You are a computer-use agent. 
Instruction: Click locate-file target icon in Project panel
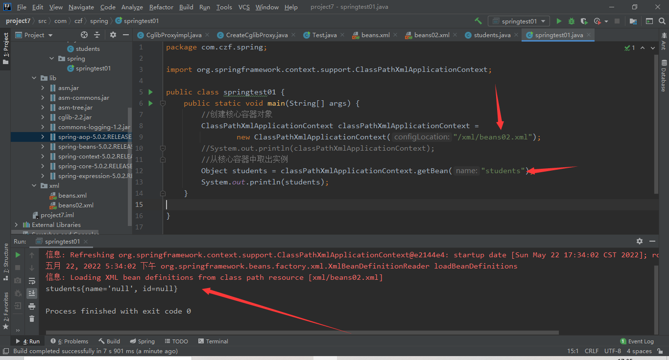pyautogui.click(x=84, y=35)
